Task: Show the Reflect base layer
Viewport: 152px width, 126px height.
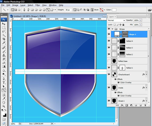Action: coord(109,61)
